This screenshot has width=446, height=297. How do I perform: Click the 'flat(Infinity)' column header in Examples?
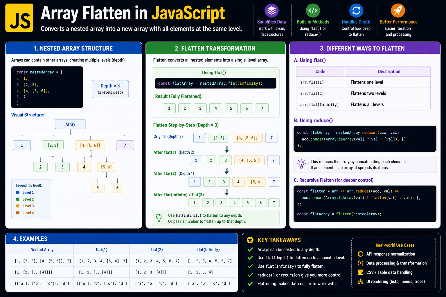click(208, 249)
